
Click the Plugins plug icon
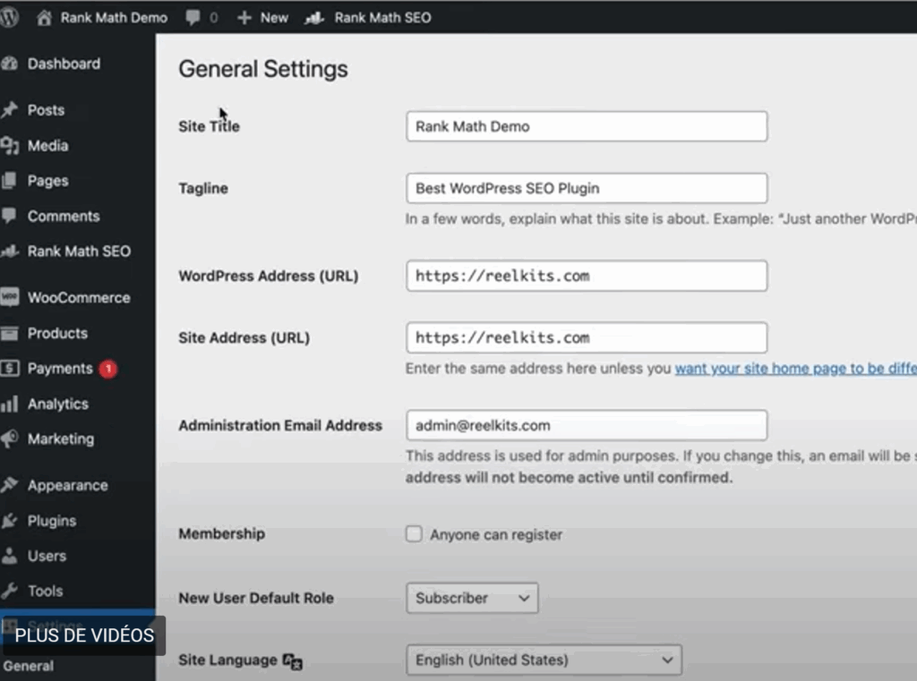coord(9,521)
